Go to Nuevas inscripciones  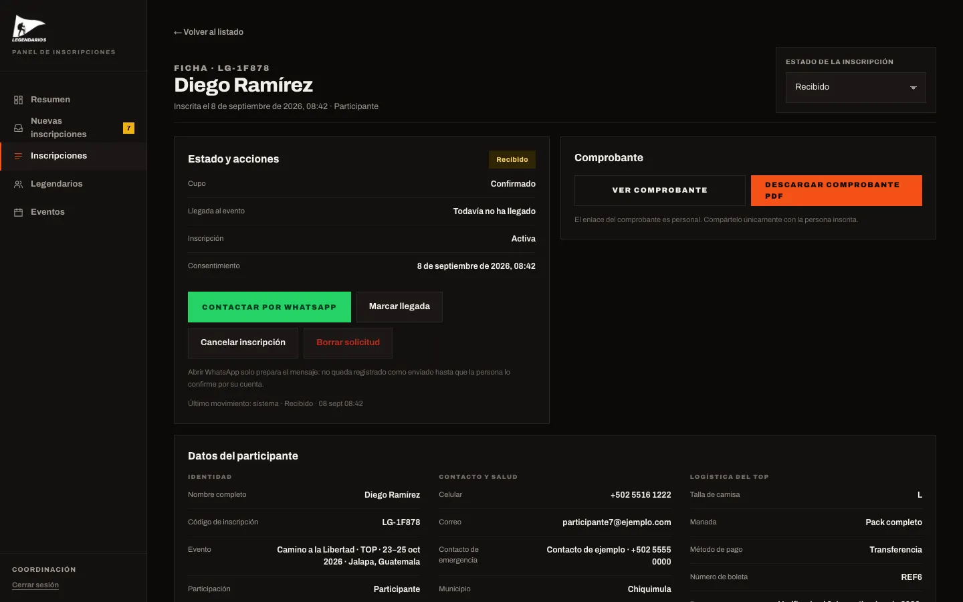(x=74, y=128)
